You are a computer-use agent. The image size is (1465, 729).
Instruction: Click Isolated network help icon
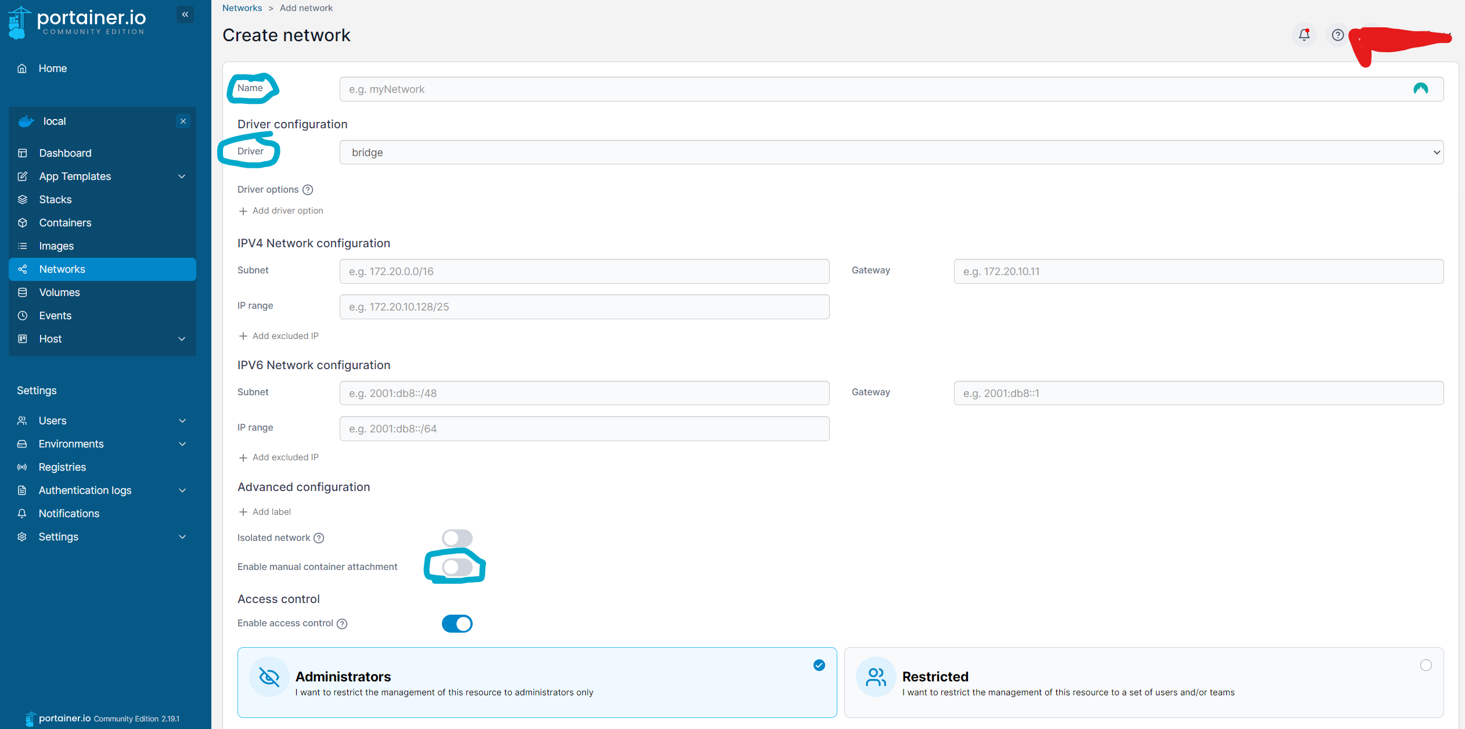click(319, 538)
